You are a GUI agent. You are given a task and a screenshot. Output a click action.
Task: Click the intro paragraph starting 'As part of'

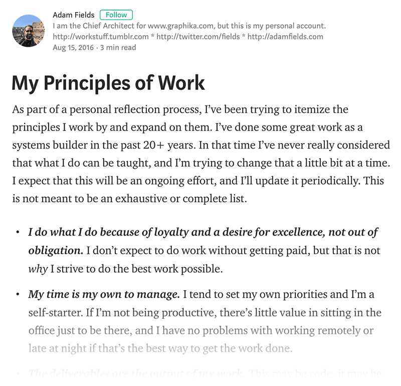tap(201, 154)
